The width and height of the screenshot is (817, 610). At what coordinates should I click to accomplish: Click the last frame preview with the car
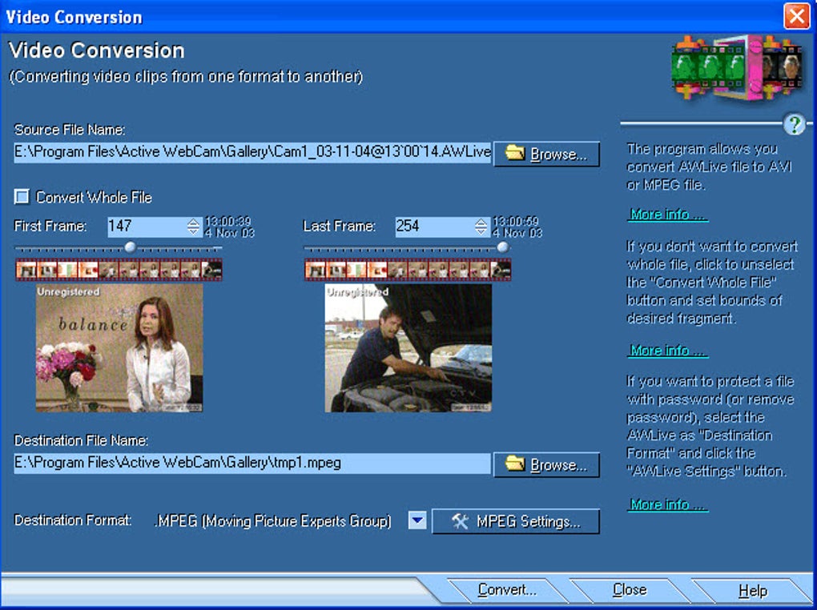coord(408,348)
